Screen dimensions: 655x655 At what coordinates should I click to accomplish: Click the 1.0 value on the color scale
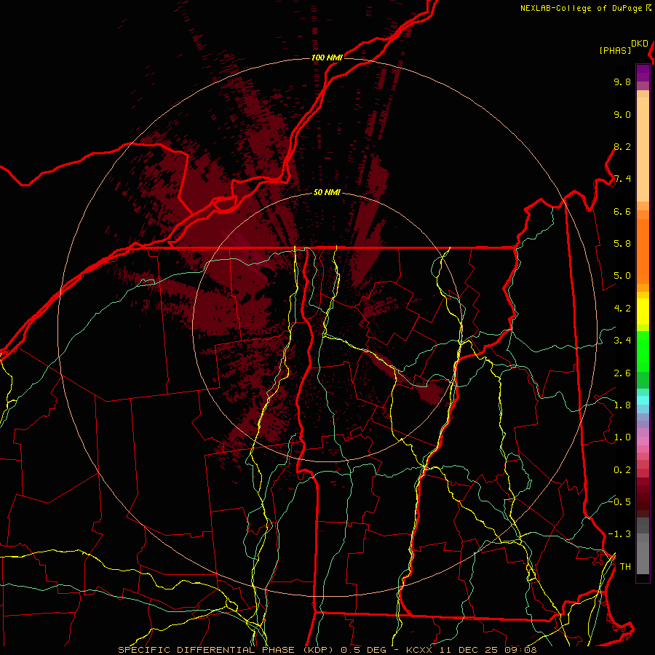[622, 437]
